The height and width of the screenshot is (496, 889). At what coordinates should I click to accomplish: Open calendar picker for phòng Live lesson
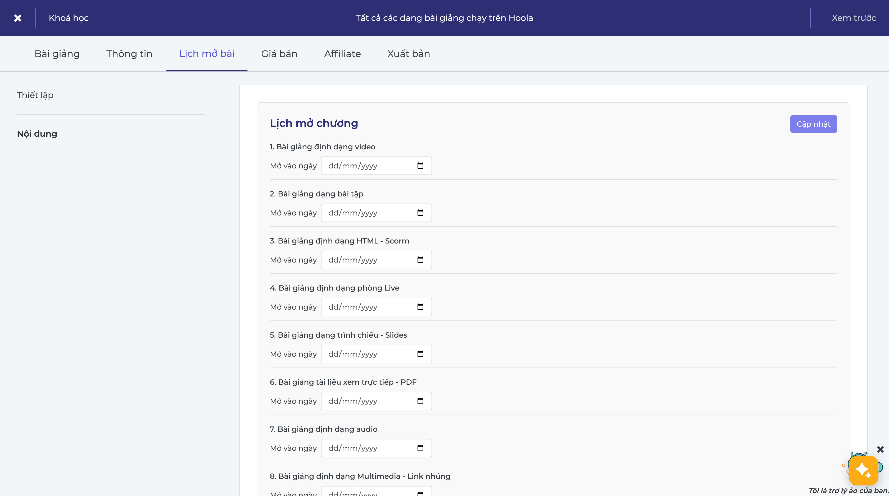click(x=420, y=307)
